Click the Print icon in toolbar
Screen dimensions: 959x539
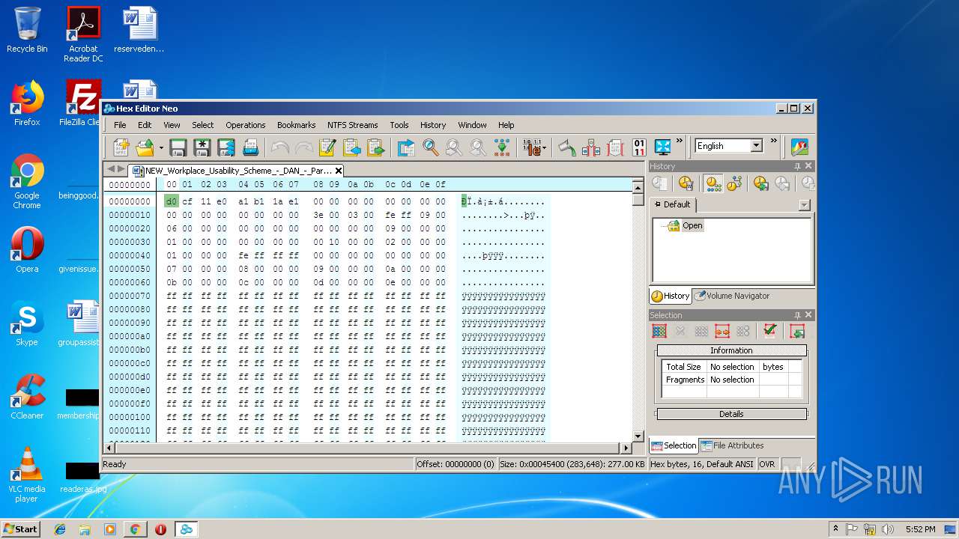(250, 147)
